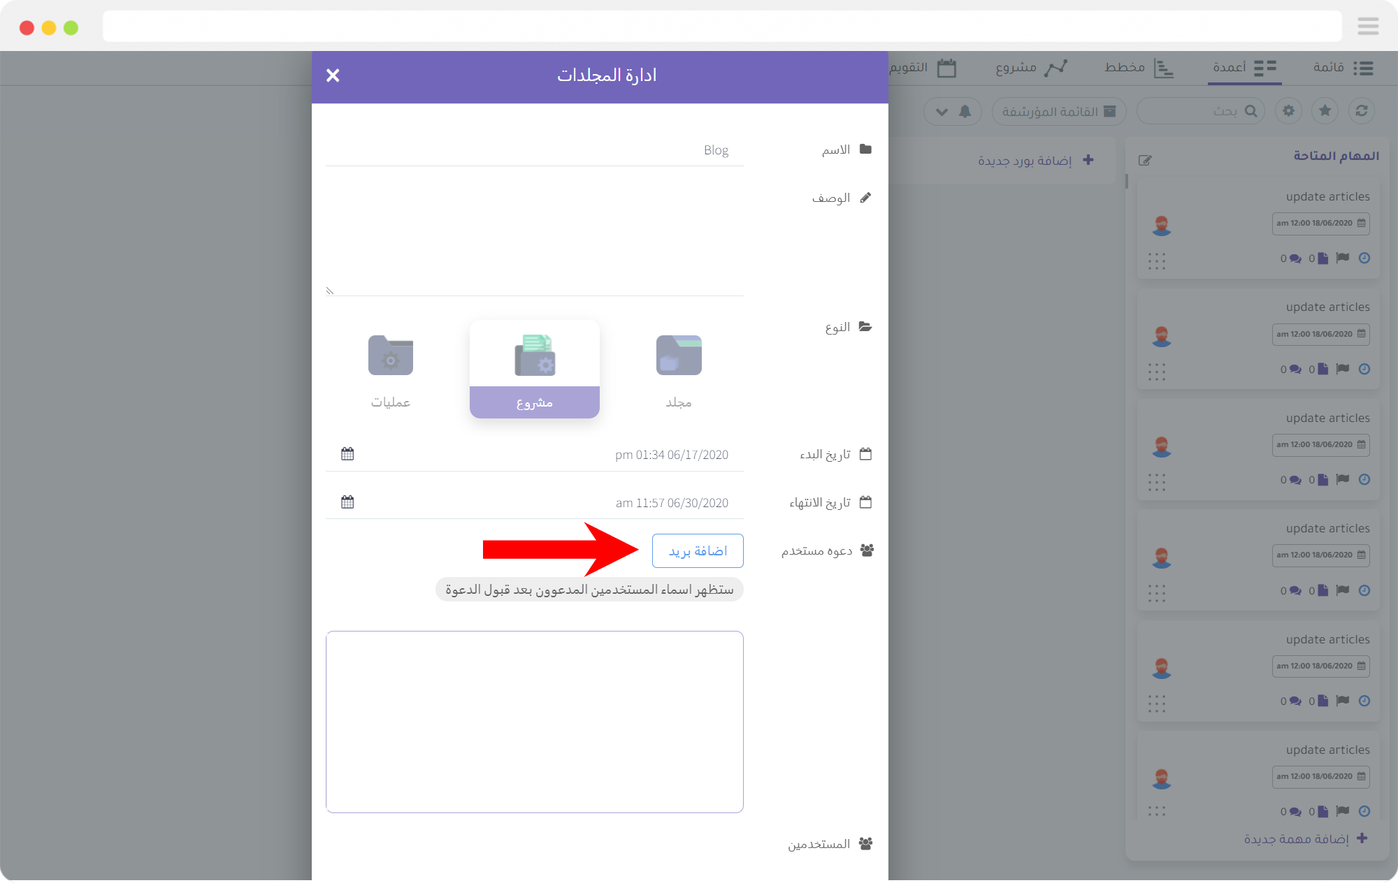Screen dimensions: 1398x883
Task: Click the description text area
Action: [535, 240]
